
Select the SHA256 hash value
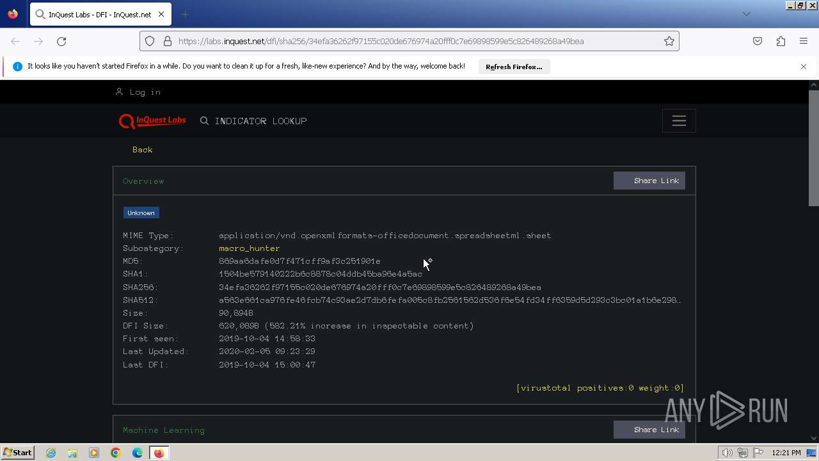[x=380, y=287]
